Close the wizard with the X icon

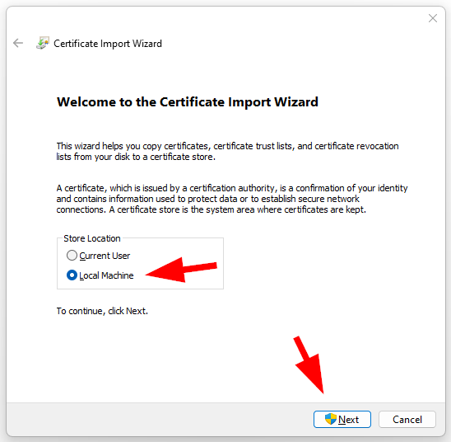(433, 18)
